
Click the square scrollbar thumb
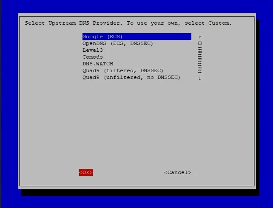[200, 43]
